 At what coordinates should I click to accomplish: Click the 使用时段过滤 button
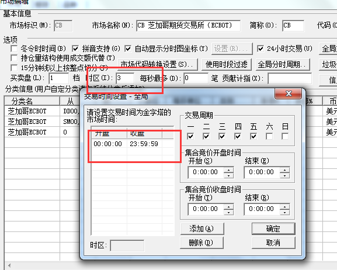coord(227,64)
